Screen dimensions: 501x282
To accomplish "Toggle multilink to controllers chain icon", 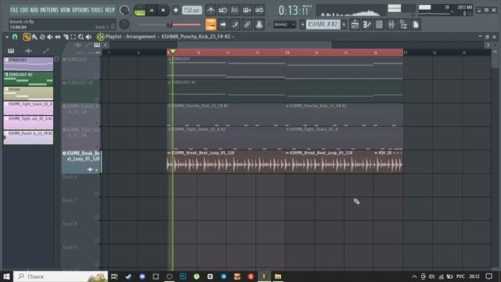I will point(247,24).
